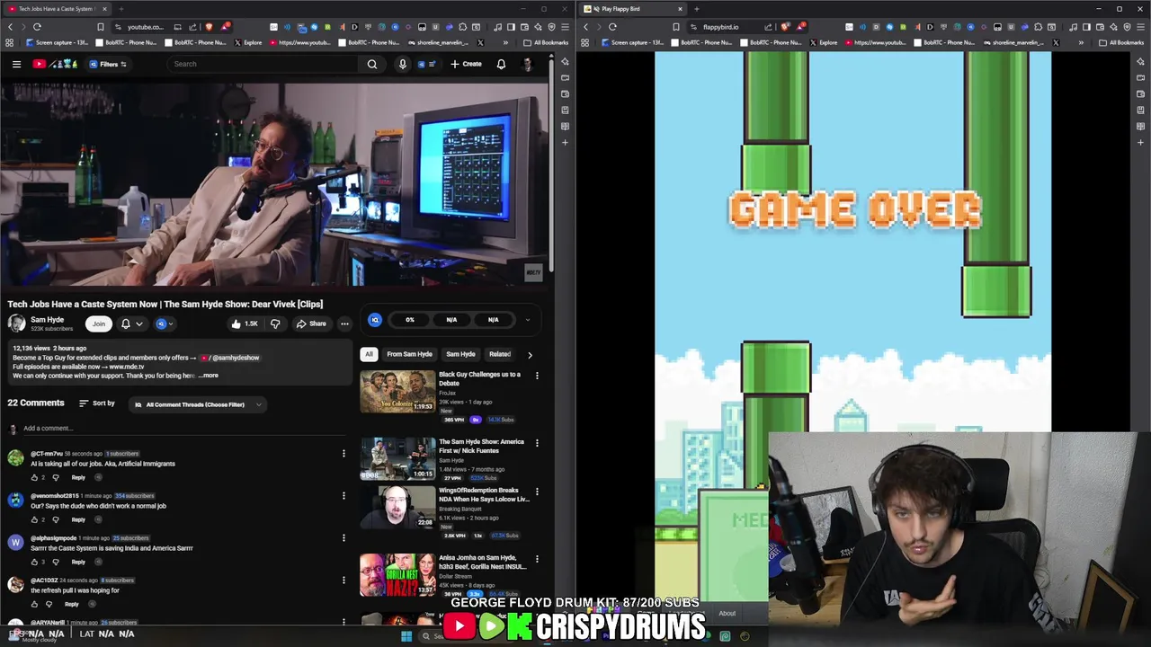
Task: Open YouTube hamburger guide menu
Action: tap(16, 64)
